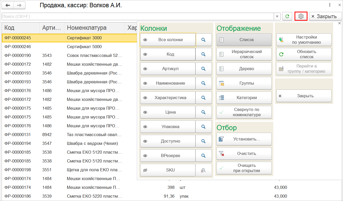
Task: Click Очистить to clear the filter
Action: point(244,154)
